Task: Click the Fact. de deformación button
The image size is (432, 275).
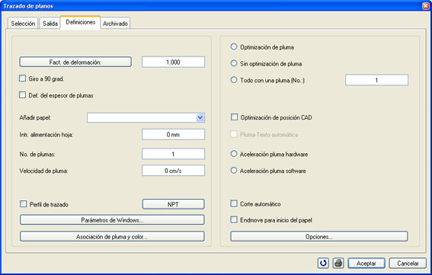Action: coord(75,62)
